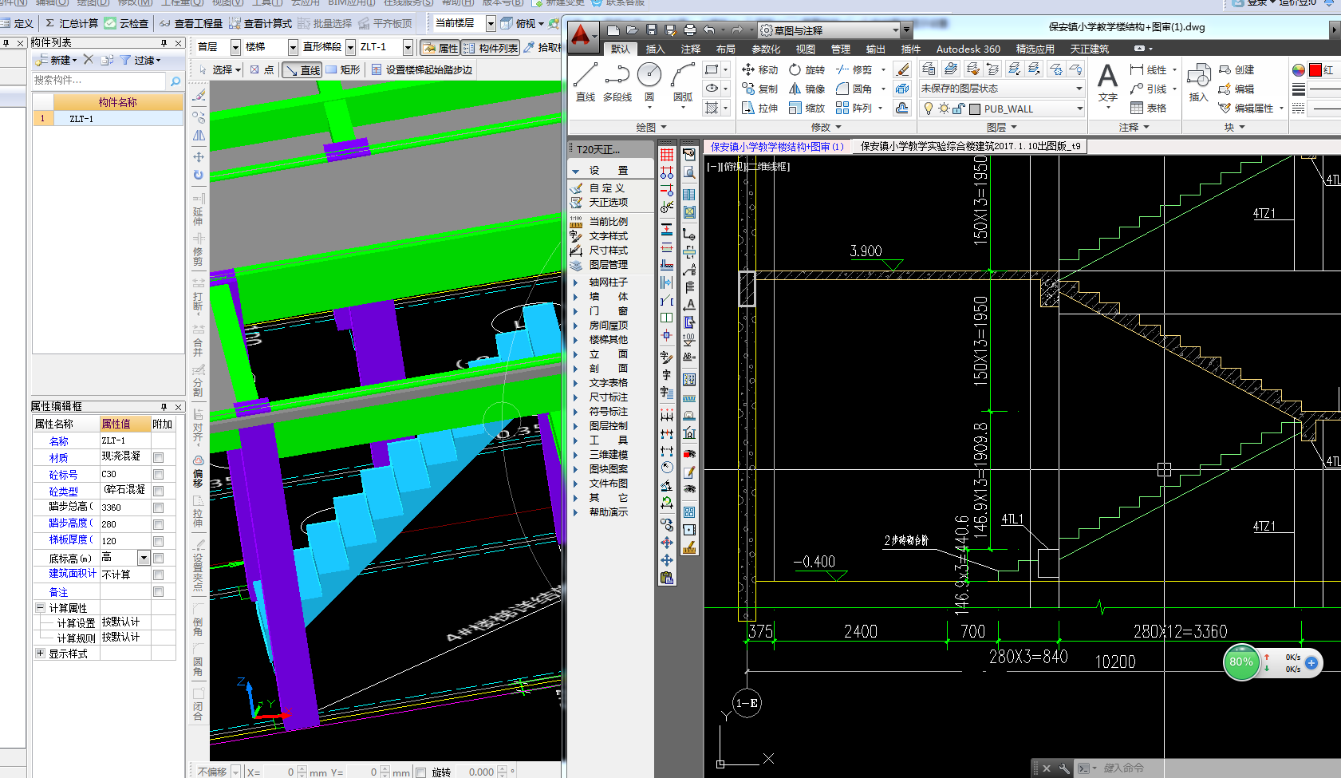Open the Autodesk 360 ribbon tab
Viewport: 1341px width, 778px height.
click(968, 49)
